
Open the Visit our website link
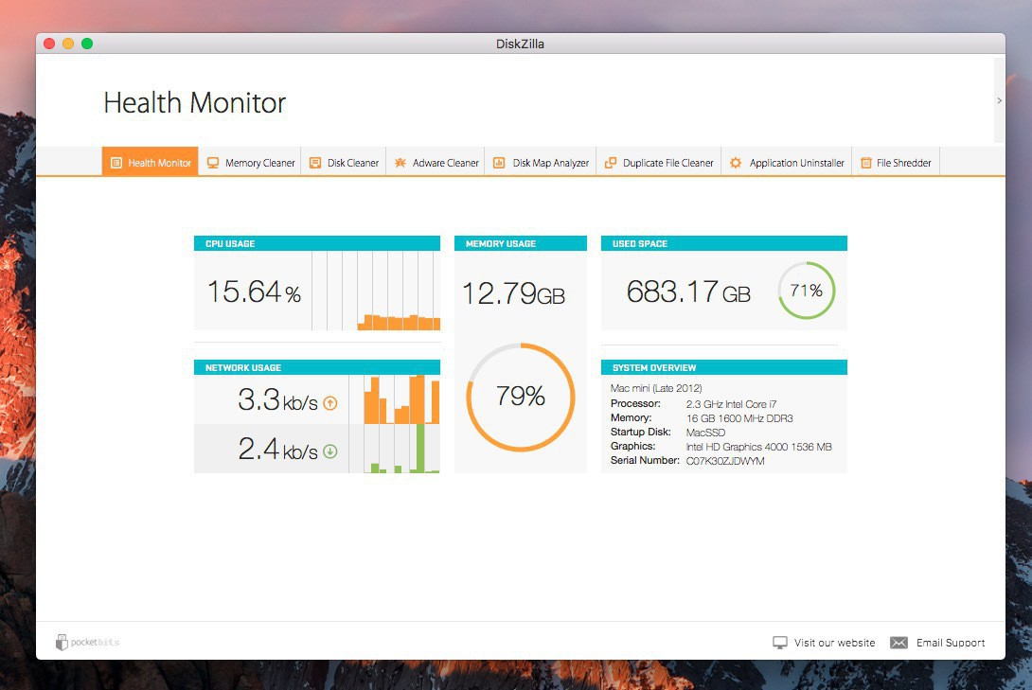pos(834,643)
